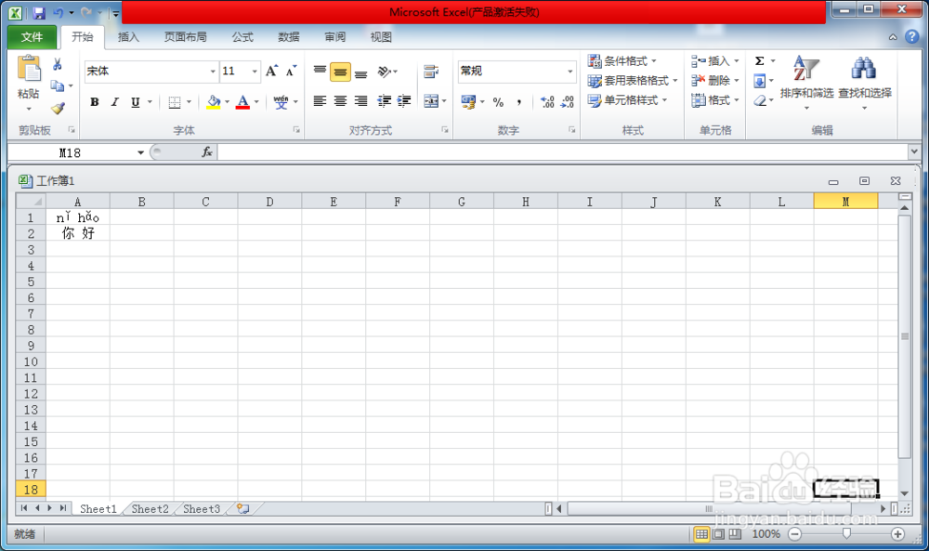Switch to 数据 Data tab

pos(289,37)
